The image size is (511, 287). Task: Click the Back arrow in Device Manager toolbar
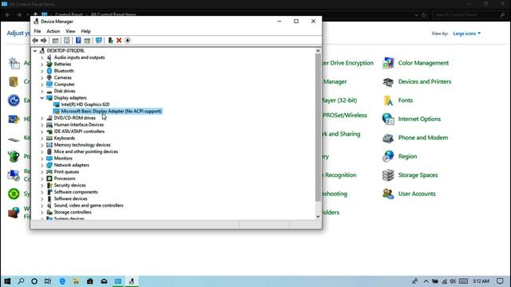point(35,41)
